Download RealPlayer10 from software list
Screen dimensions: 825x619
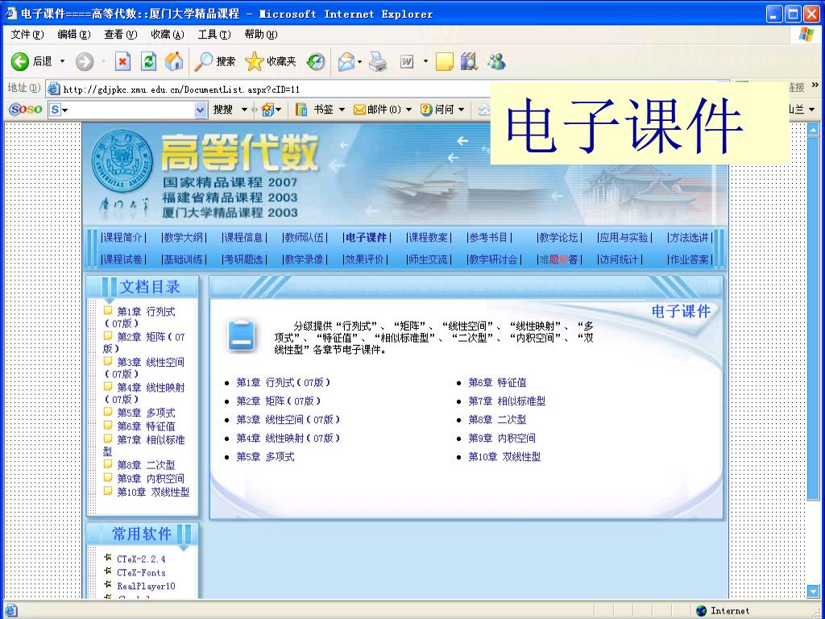pyautogui.click(x=146, y=586)
